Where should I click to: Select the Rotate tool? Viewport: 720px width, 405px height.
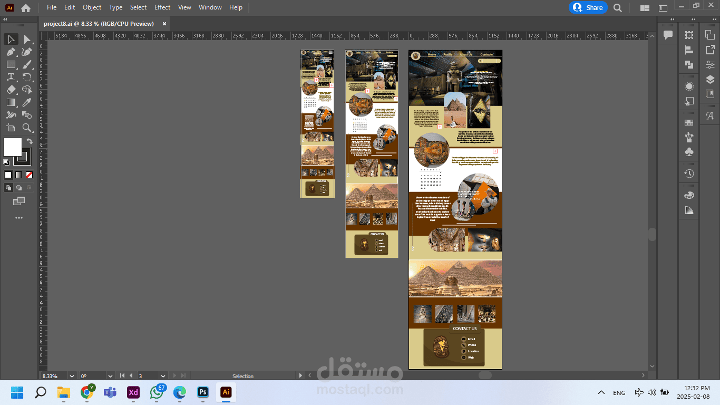(x=27, y=78)
